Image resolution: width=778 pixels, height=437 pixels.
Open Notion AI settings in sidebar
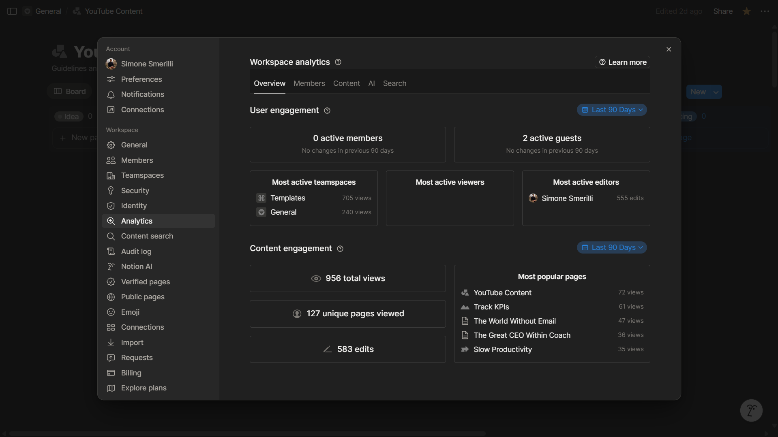(136, 266)
